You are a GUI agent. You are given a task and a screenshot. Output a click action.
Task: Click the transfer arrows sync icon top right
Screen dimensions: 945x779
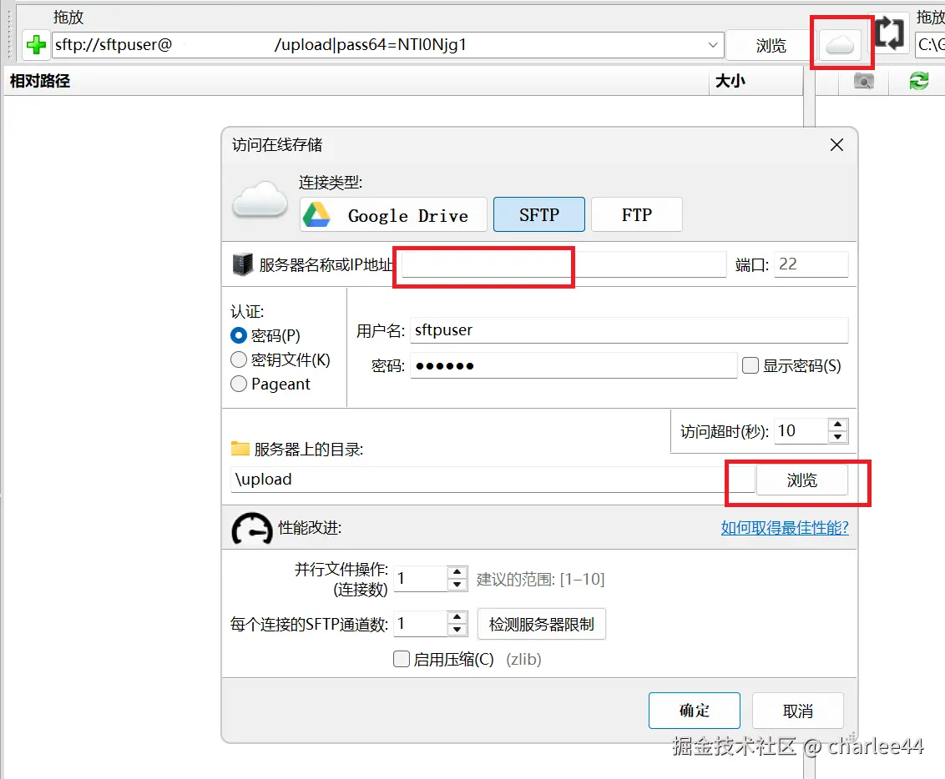click(890, 33)
